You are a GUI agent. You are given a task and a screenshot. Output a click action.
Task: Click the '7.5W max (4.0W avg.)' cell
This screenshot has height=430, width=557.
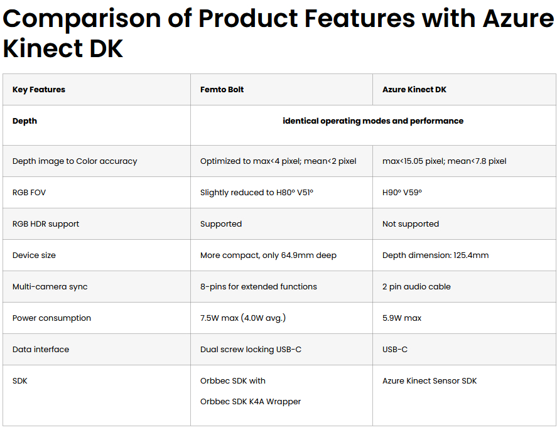(x=243, y=318)
